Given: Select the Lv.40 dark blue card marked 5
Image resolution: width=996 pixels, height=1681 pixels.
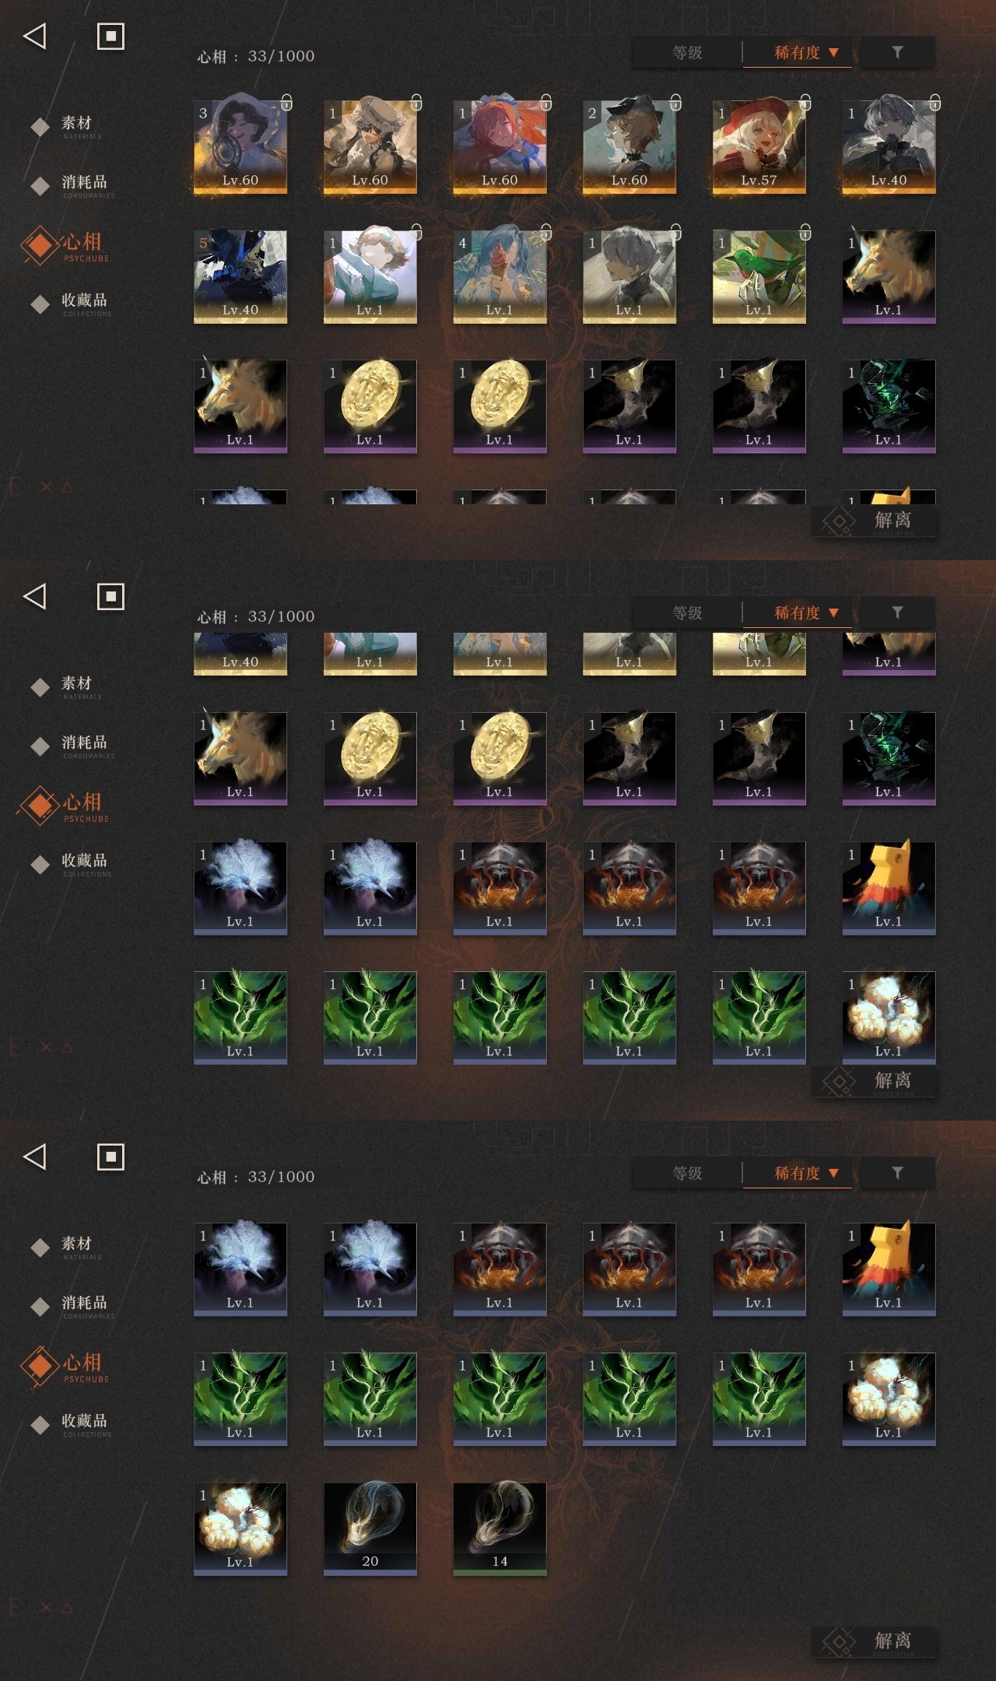Looking at the screenshot, I should (240, 276).
